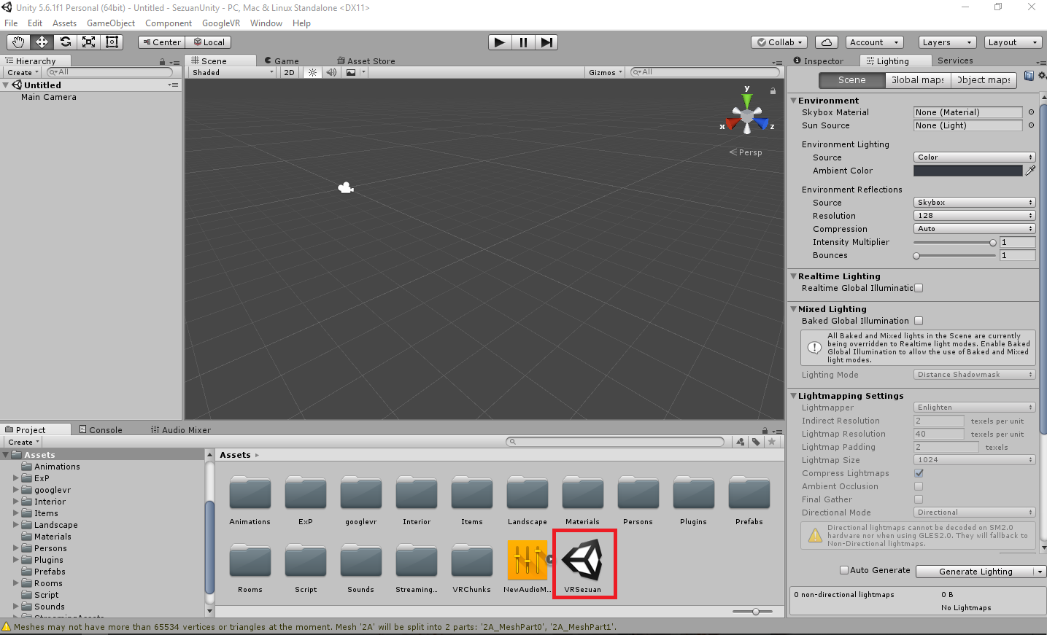This screenshot has height=635, width=1047.
Task: Click the scene orientation gizmo
Action: pyautogui.click(x=747, y=116)
